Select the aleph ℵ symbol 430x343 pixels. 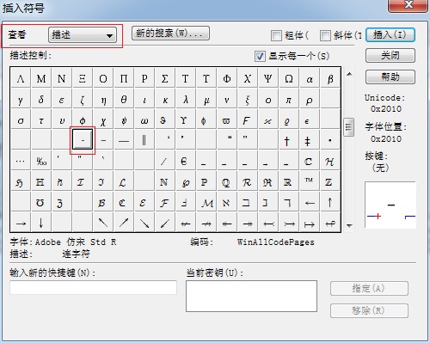pyautogui.click(x=226, y=202)
